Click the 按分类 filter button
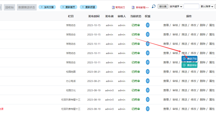The height and width of the screenshot is (113, 216). coord(163,6)
